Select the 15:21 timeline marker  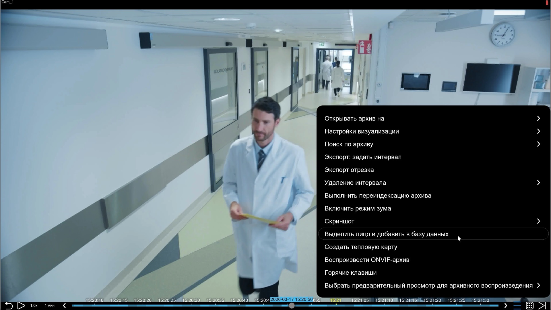click(335, 300)
